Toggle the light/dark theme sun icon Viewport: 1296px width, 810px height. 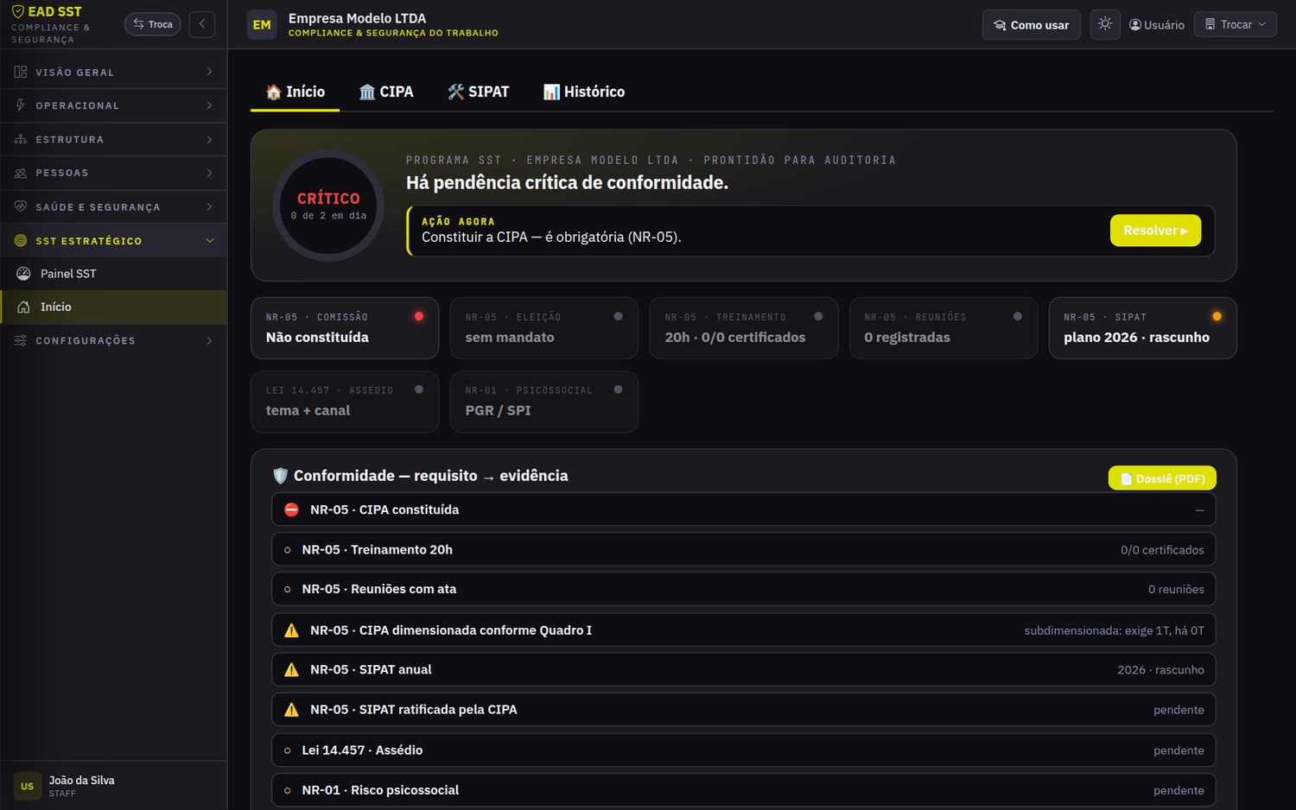point(1105,24)
